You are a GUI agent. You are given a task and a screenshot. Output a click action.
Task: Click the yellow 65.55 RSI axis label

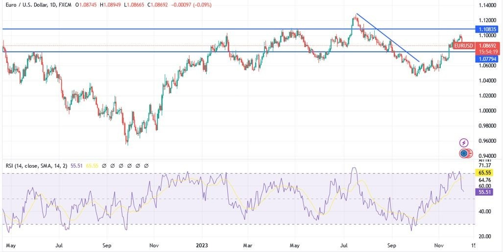[485, 173]
